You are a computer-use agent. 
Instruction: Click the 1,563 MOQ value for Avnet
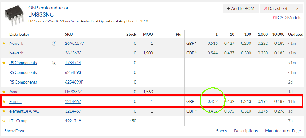pos(148,92)
